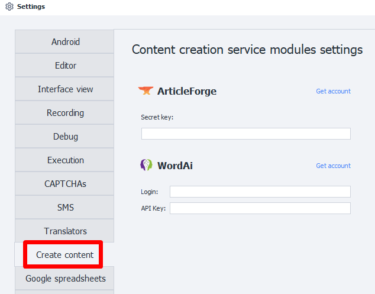Open the Android settings tab

pos(65,42)
